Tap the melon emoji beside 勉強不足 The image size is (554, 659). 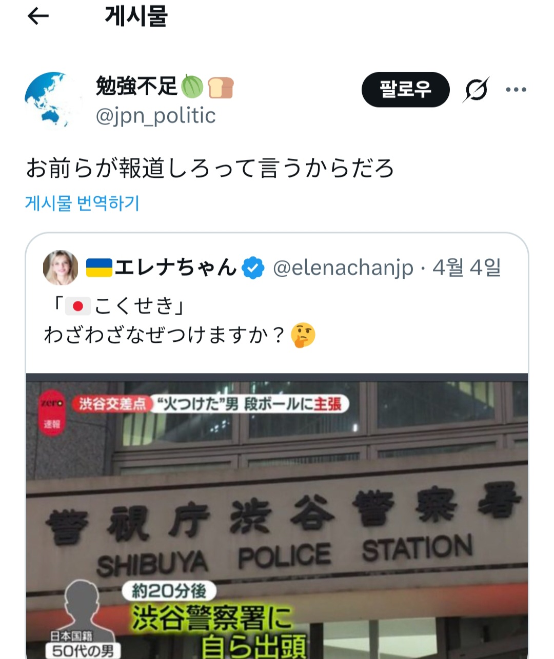(192, 87)
